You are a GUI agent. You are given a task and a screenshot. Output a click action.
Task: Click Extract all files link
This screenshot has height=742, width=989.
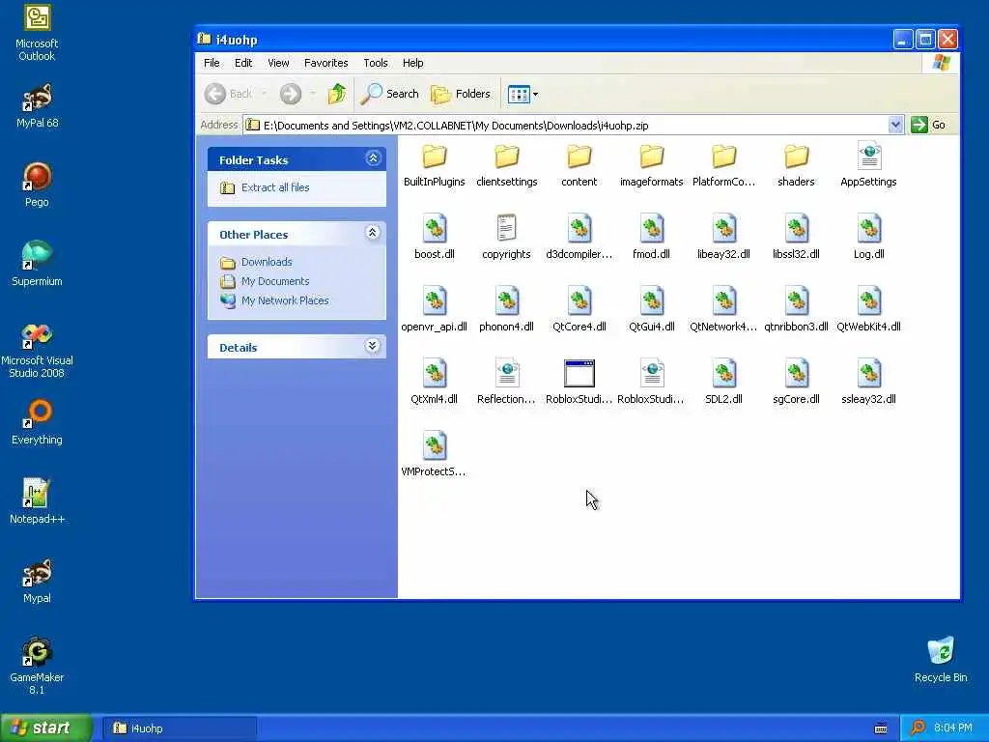pos(275,187)
